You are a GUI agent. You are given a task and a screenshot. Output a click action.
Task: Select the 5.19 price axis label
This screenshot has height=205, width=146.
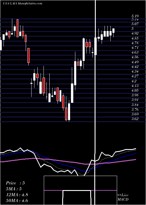tap(135, 16)
